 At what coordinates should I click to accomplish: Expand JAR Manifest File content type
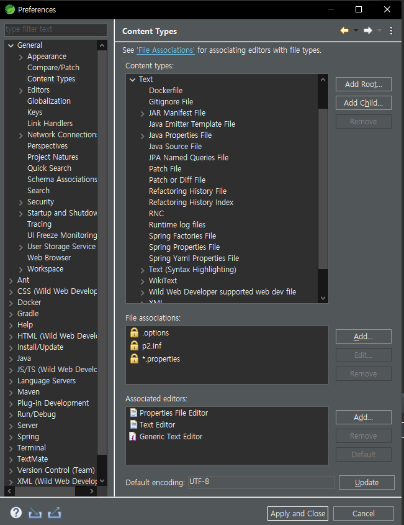pyautogui.click(x=143, y=114)
